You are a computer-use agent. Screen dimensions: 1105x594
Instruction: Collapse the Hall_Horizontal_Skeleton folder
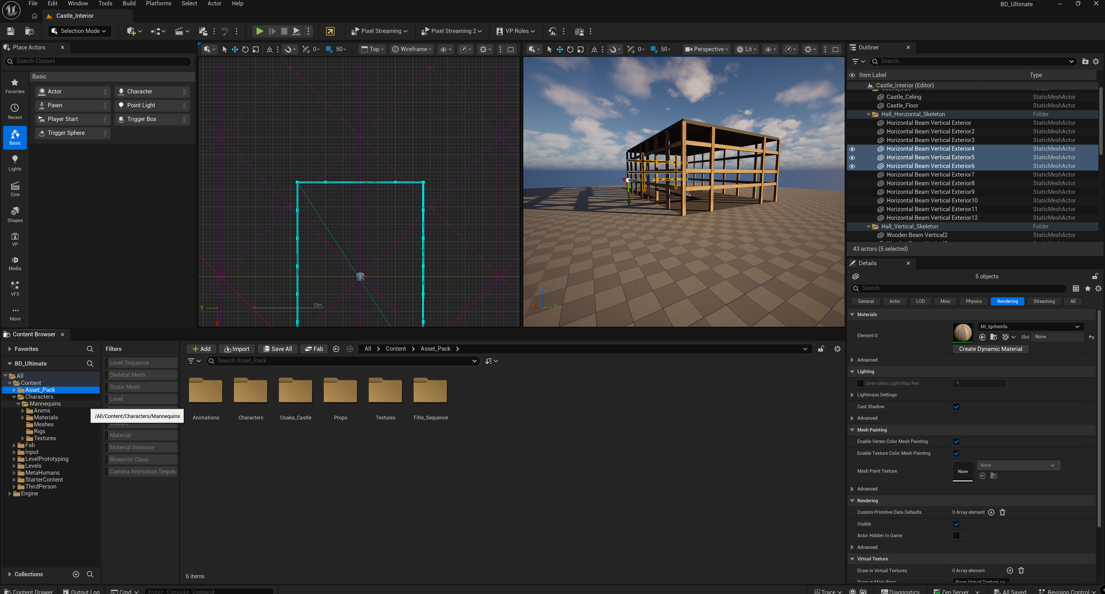(x=868, y=114)
